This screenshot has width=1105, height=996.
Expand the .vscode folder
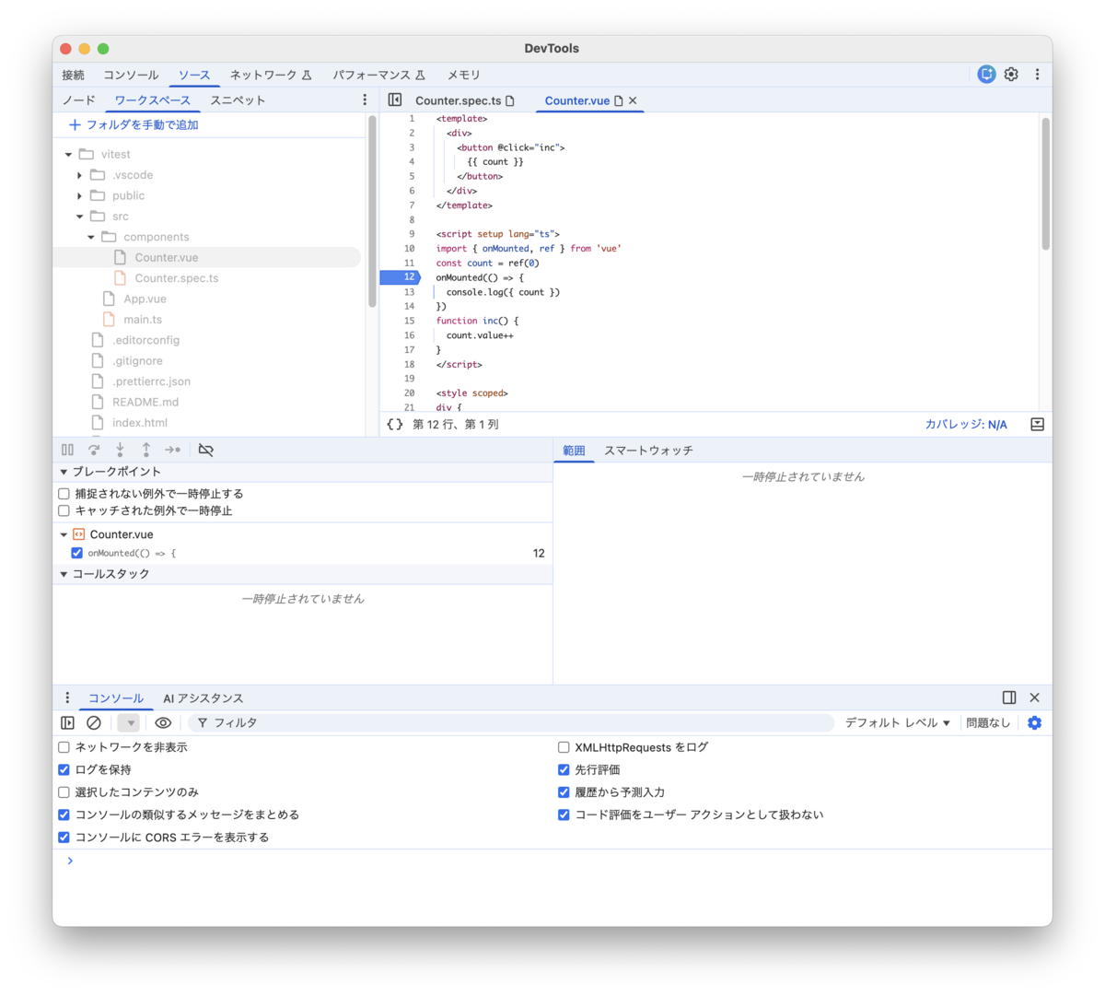79,175
